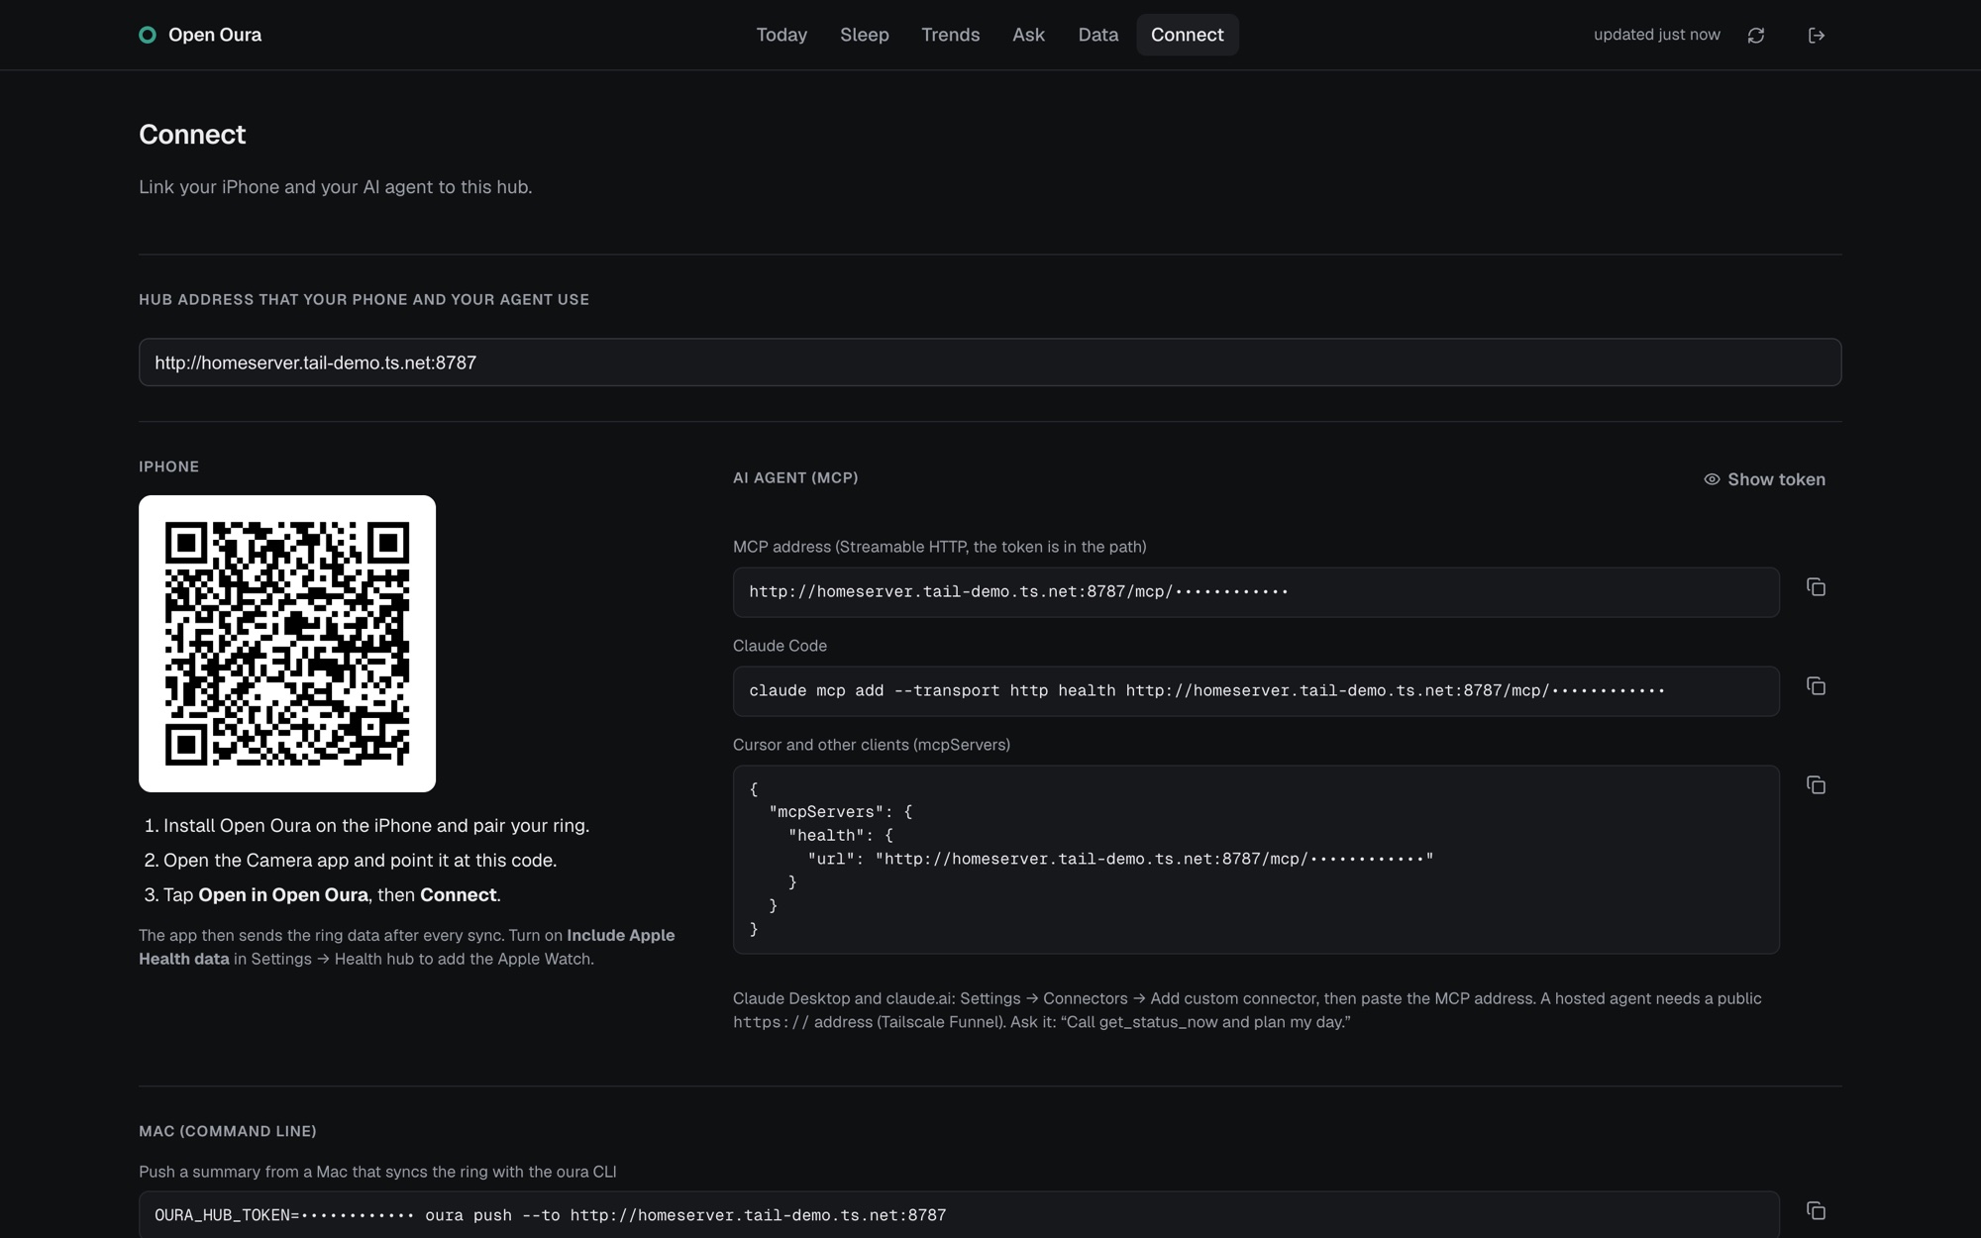Open the Today tab
Image resolution: width=1981 pixels, height=1238 pixels.
[x=782, y=35]
